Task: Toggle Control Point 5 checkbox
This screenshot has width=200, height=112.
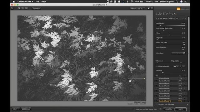Action: click(157, 88)
